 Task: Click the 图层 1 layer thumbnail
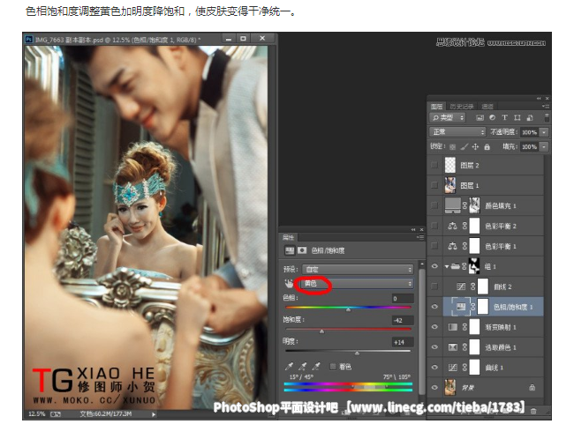coord(449,185)
